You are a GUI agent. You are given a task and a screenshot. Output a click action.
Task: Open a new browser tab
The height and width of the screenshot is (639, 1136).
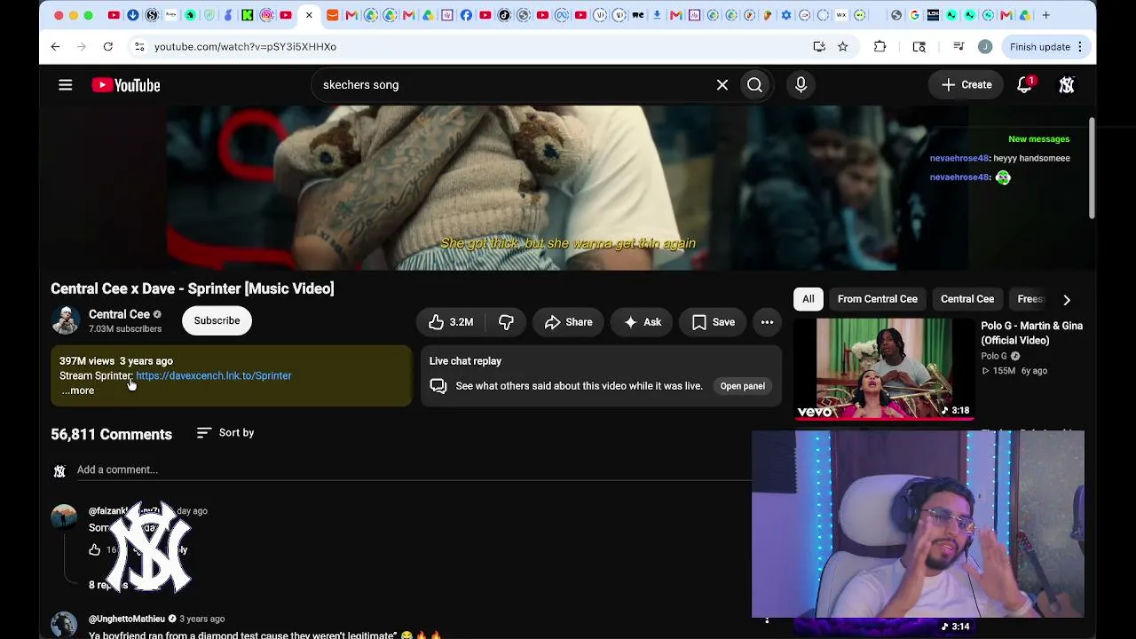[x=1046, y=15]
